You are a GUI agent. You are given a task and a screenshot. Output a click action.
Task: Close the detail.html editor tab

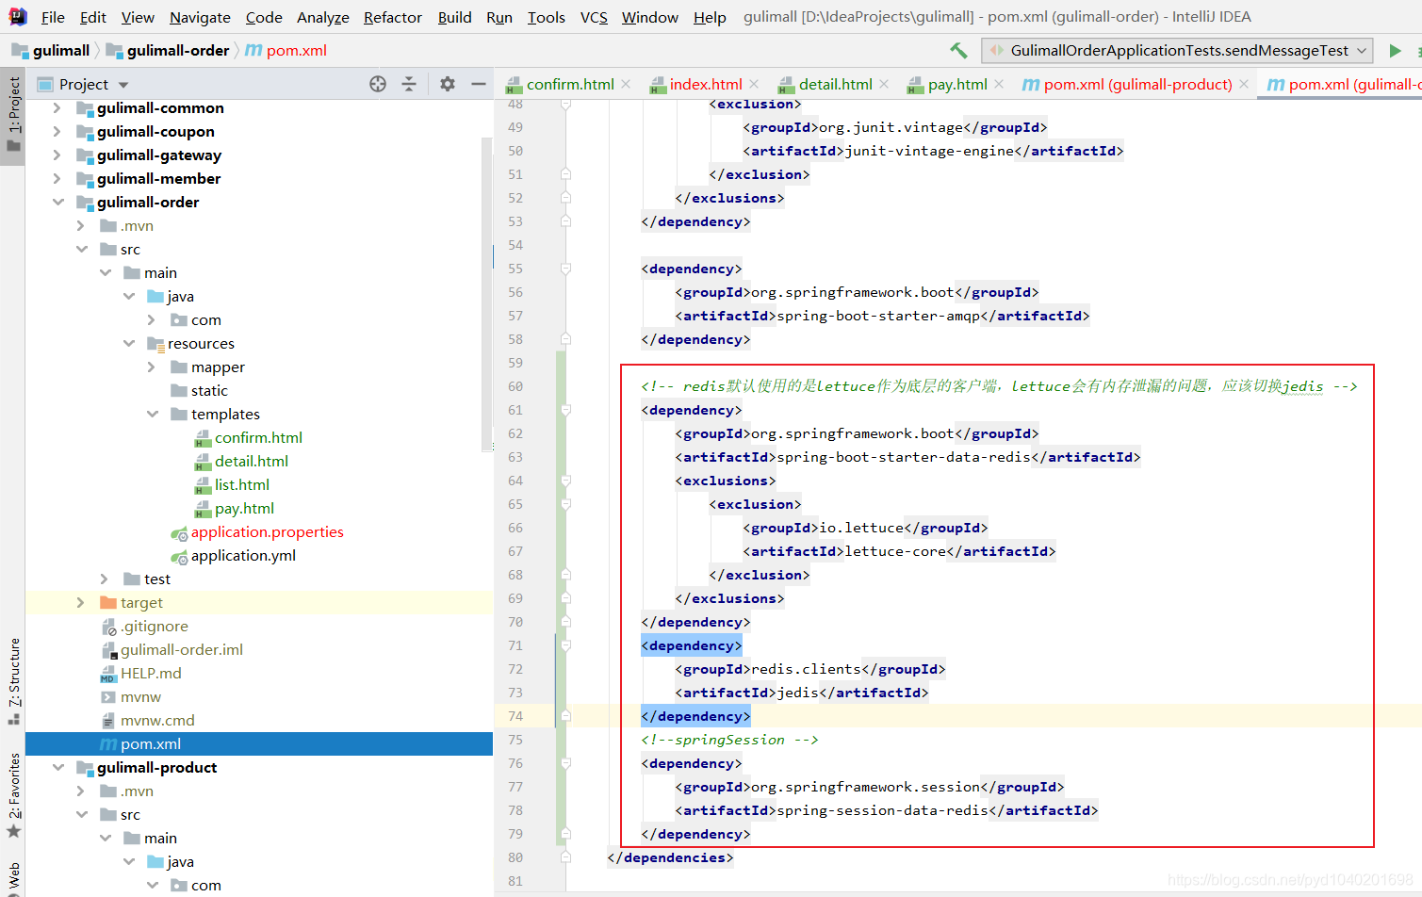point(884,84)
